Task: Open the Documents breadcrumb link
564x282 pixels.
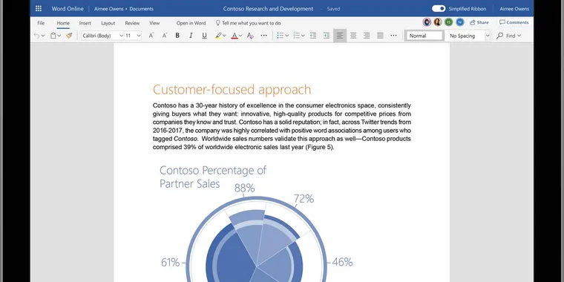Action: [x=141, y=9]
